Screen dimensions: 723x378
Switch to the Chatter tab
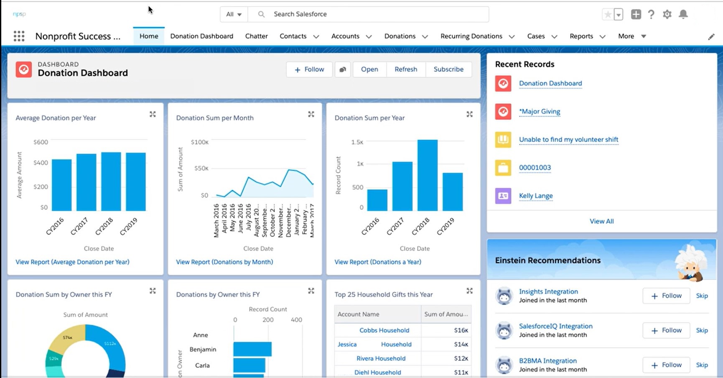coord(256,36)
